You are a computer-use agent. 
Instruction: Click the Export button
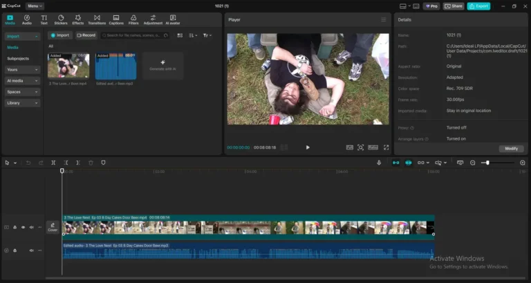click(478, 6)
